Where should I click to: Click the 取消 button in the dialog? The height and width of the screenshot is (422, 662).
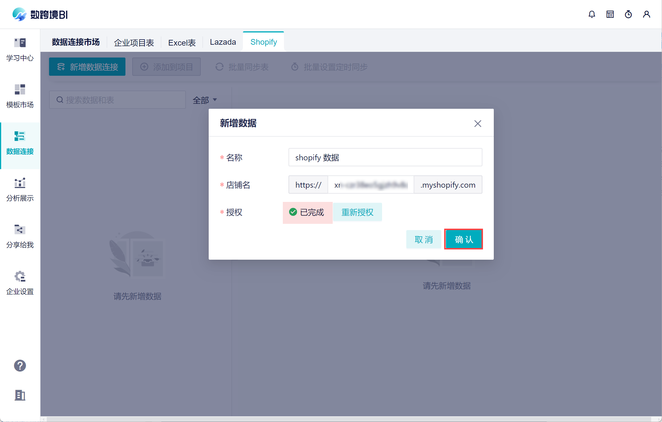[424, 239]
